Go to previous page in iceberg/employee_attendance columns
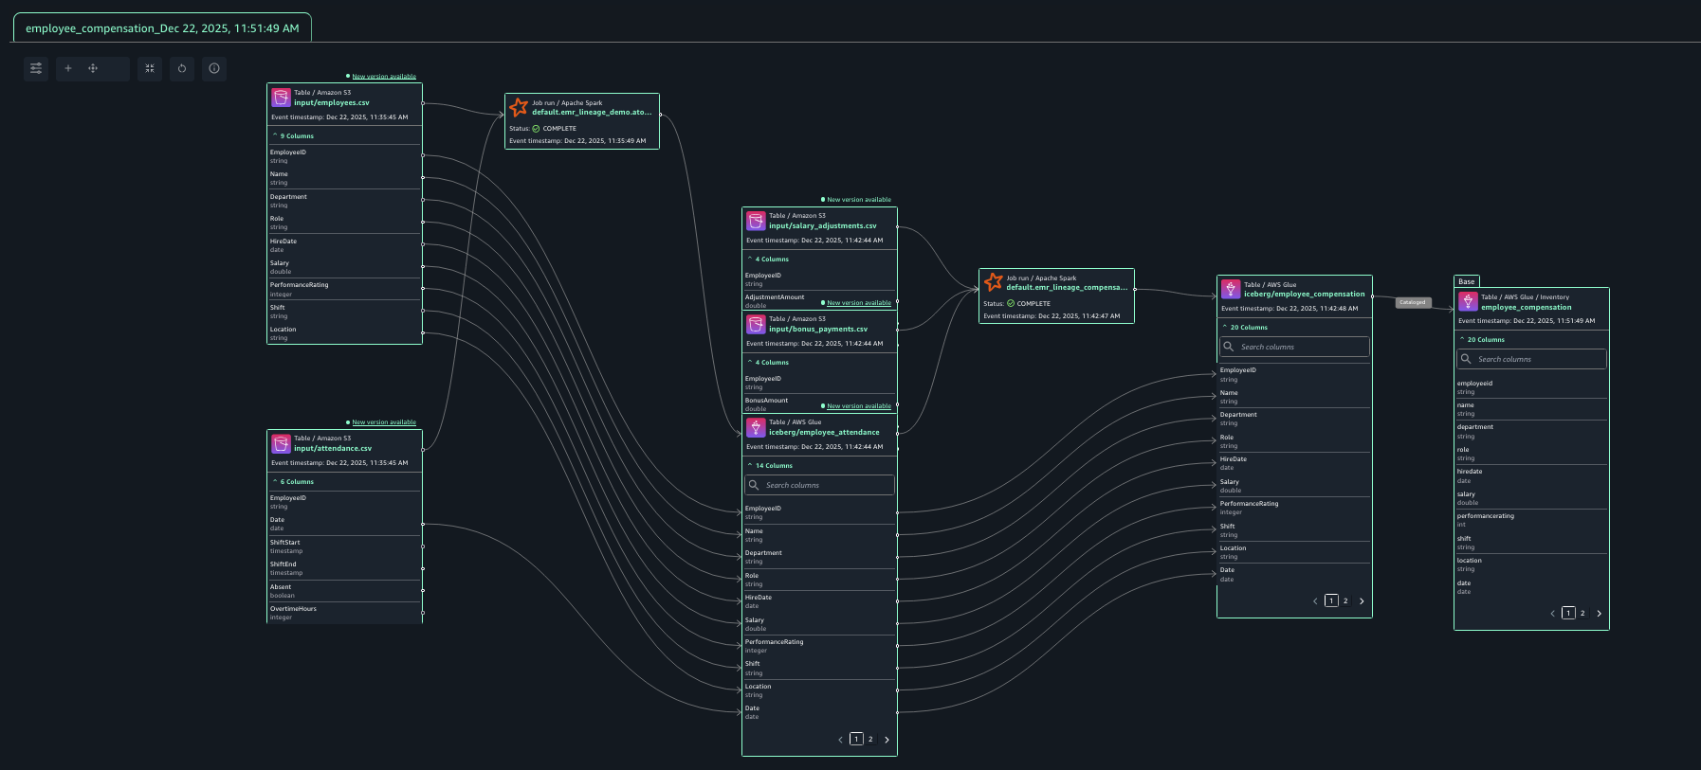Screen dimensions: 1701x770 tap(840, 740)
